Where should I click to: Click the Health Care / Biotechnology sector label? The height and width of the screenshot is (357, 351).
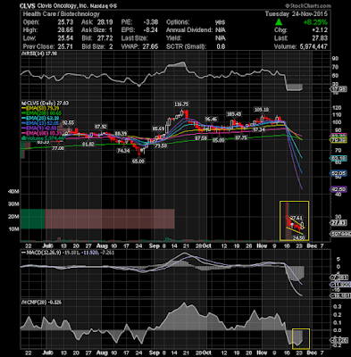pyautogui.click(x=61, y=14)
